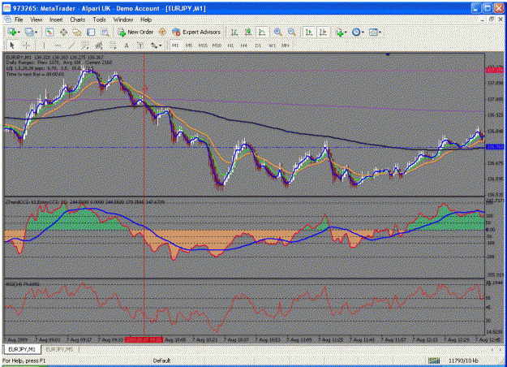Select the M1 timeframe
507x367 pixels.
point(175,45)
